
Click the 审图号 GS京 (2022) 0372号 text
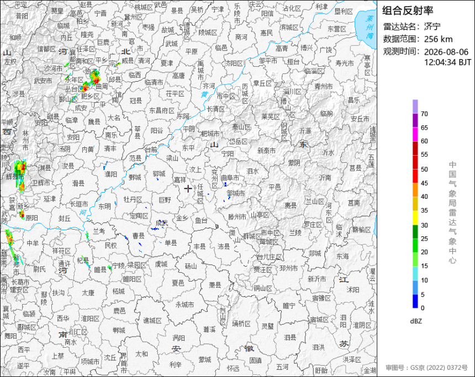[426, 368]
